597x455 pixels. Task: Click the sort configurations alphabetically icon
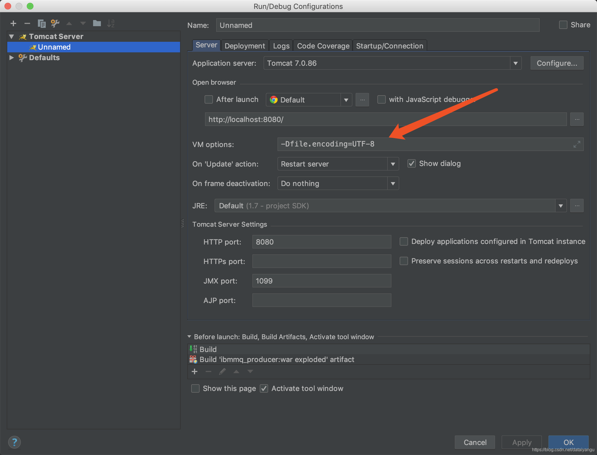click(x=111, y=23)
